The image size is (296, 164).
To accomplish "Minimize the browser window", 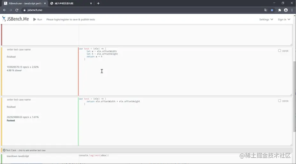I will 274,3.
